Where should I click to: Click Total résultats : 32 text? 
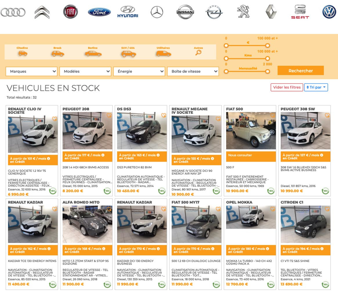coord(21,97)
